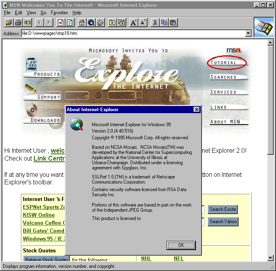
Task: Refresh the page with the toolbar icon
Action: (x=70, y=23)
